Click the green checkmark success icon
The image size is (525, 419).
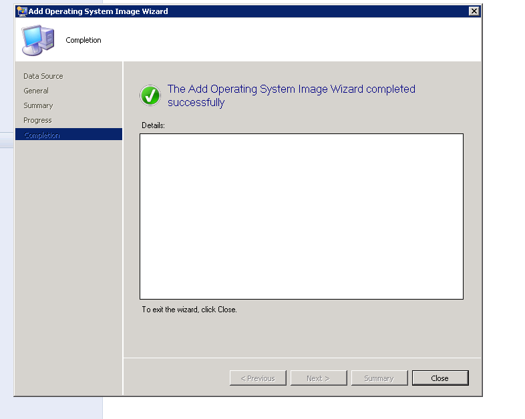point(150,95)
